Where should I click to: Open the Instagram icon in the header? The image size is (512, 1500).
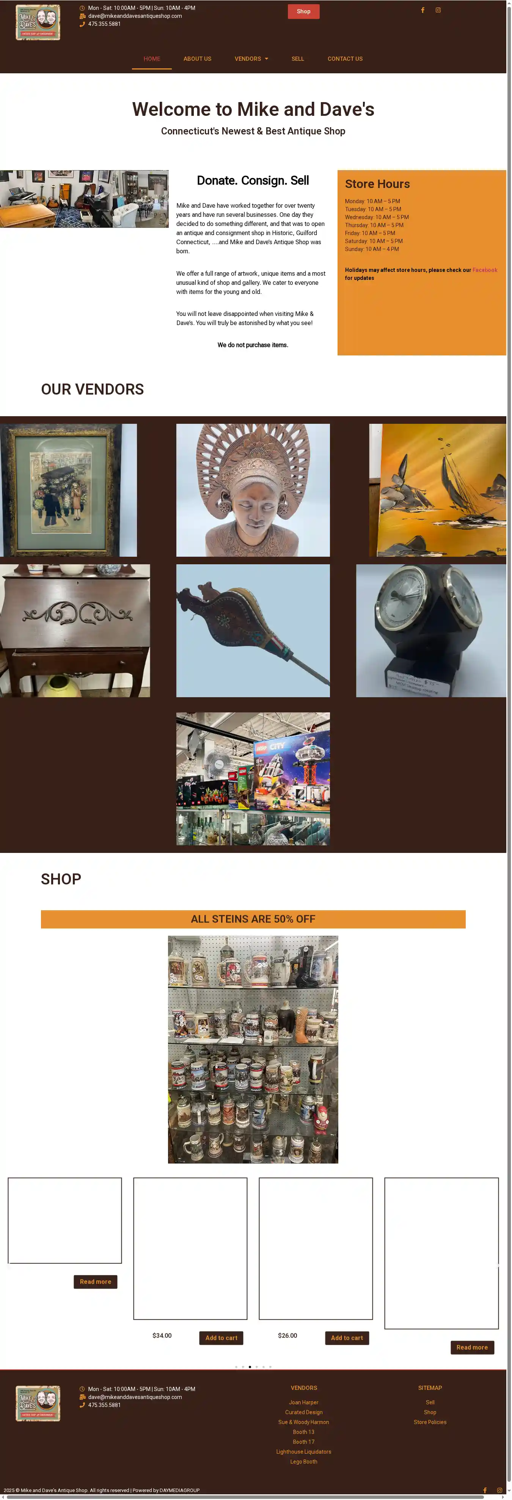tap(438, 10)
